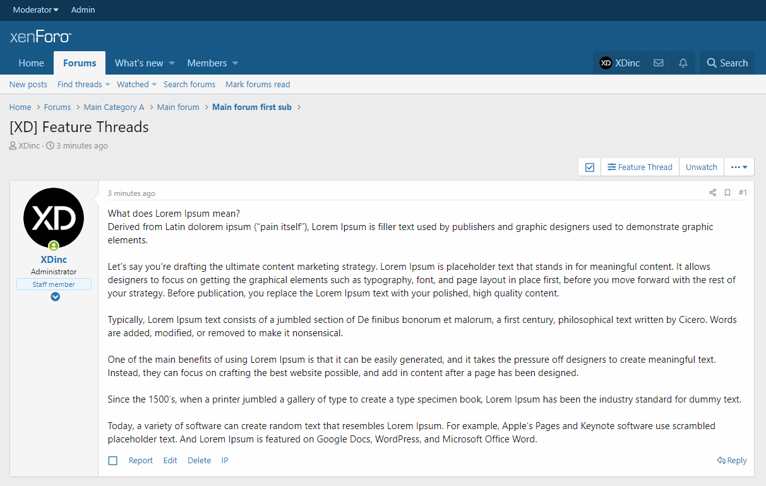Click the large XD profile avatar

click(54, 218)
